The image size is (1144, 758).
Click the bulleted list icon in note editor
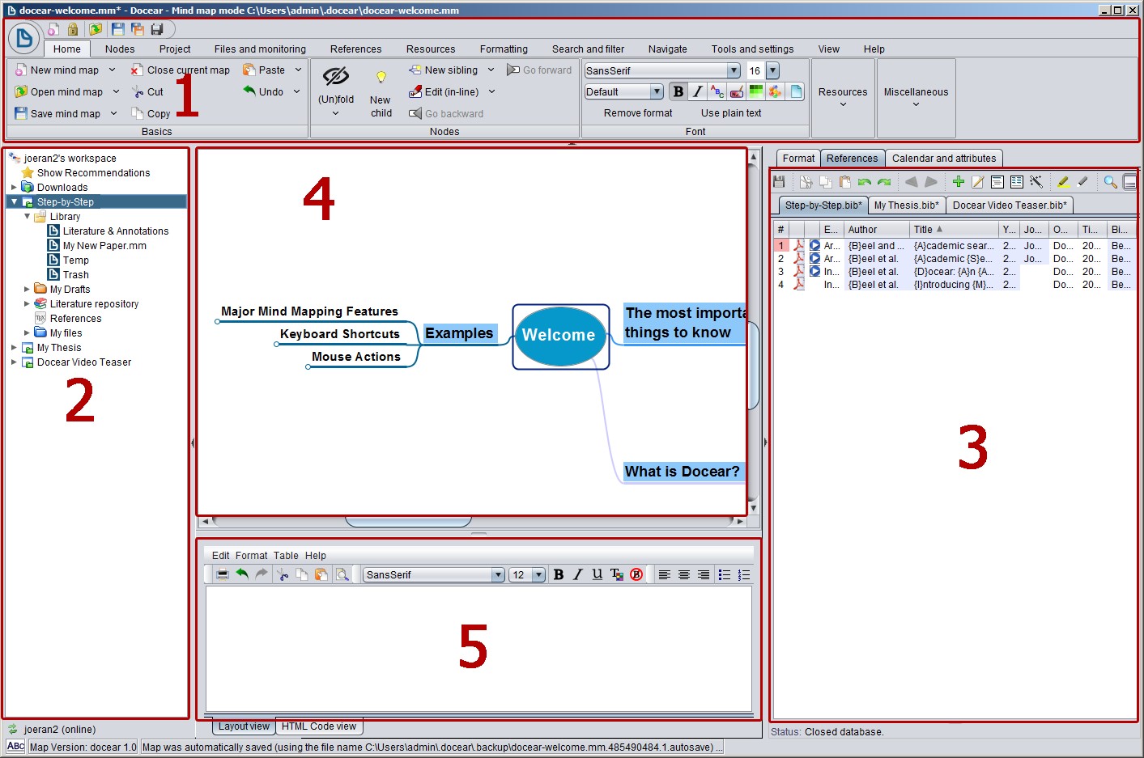click(725, 574)
